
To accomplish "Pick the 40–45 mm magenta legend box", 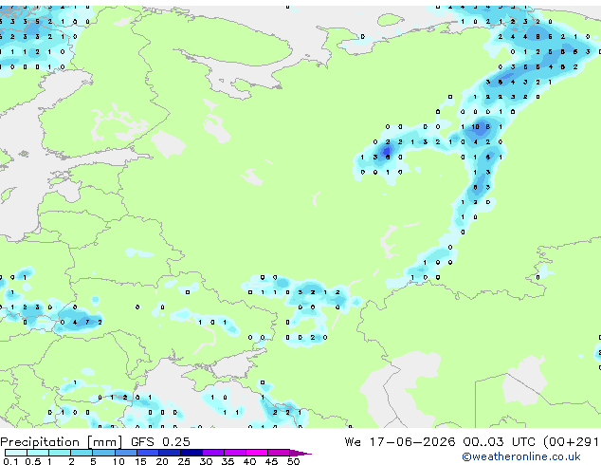I will [x=257, y=453].
